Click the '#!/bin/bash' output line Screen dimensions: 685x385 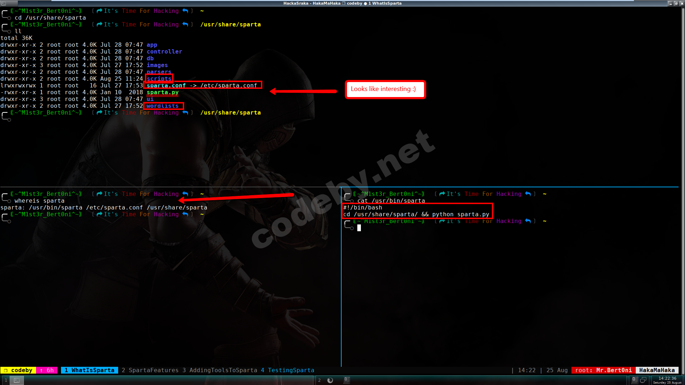(x=363, y=207)
